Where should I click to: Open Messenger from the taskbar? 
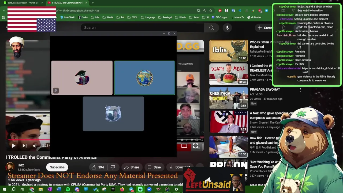click(x=149, y=190)
